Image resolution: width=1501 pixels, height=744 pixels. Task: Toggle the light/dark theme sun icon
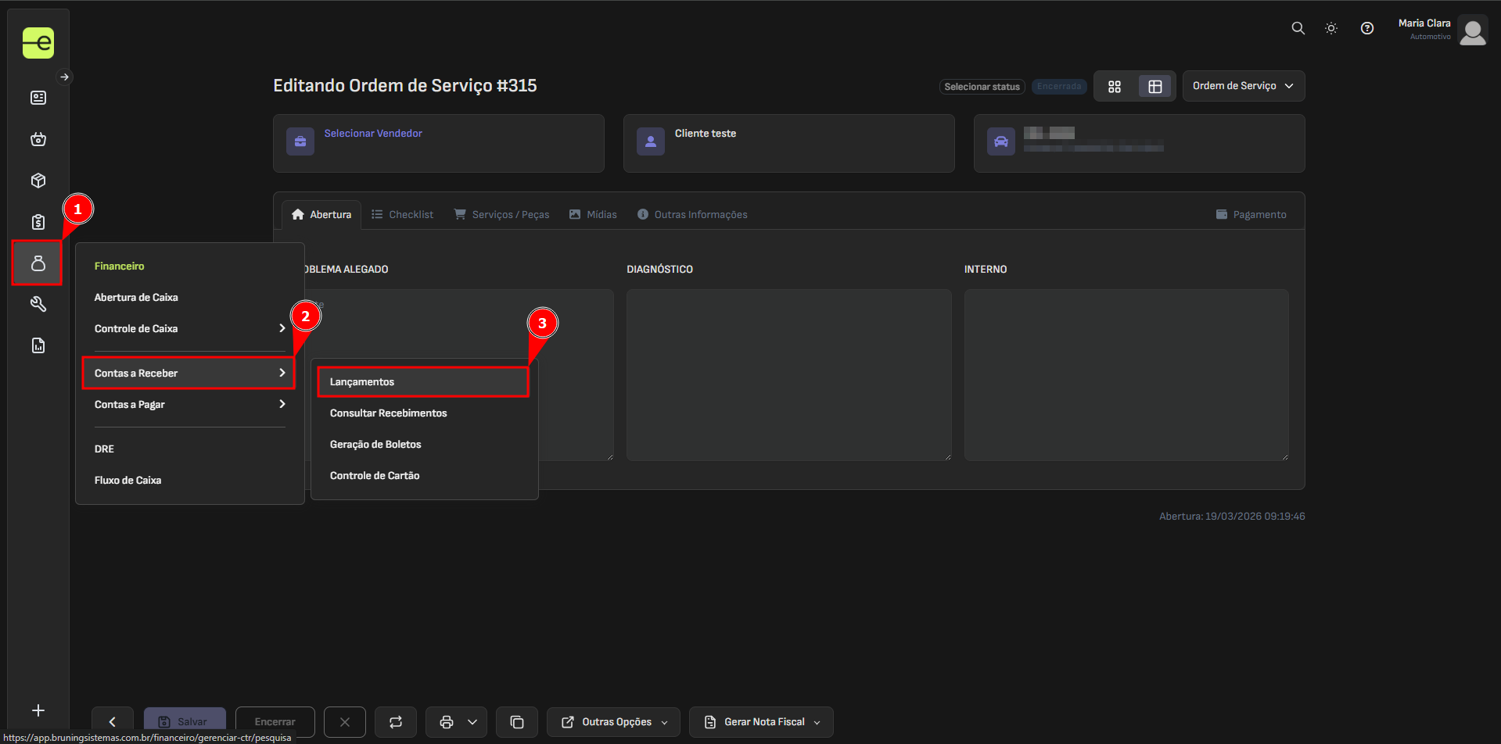[x=1330, y=28]
